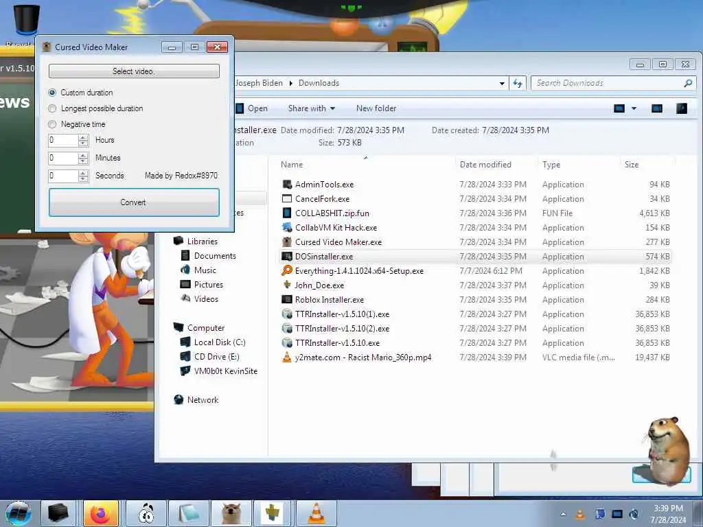Click in the Hours input field

click(x=63, y=140)
